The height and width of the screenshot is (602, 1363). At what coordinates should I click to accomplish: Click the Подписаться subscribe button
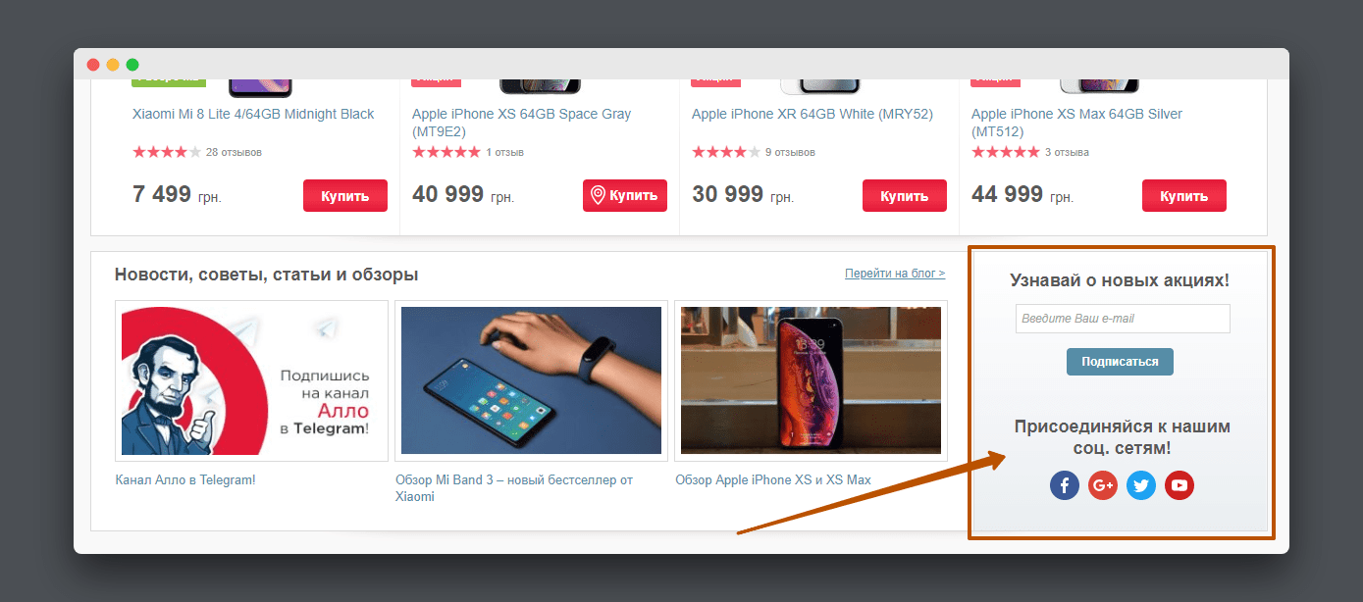point(1120,362)
